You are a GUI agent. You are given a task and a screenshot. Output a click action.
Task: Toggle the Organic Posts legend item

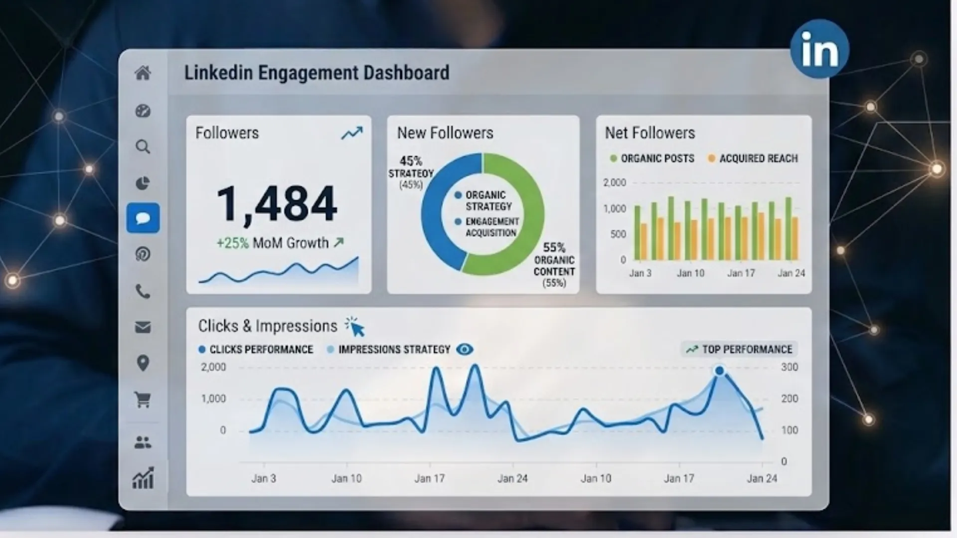pyautogui.click(x=652, y=158)
